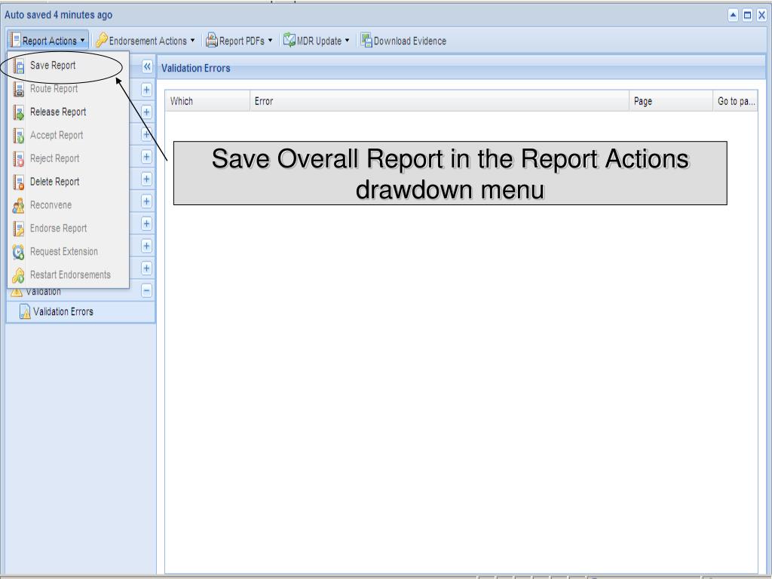Screen dimensions: 772x579
Task: Select Endorse Report menu entry
Action: click(68, 228)
